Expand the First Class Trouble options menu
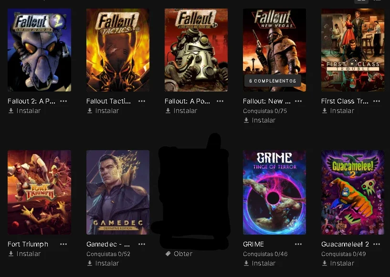The width and height of the screenshot is (390, 277). tap(377, 101)
